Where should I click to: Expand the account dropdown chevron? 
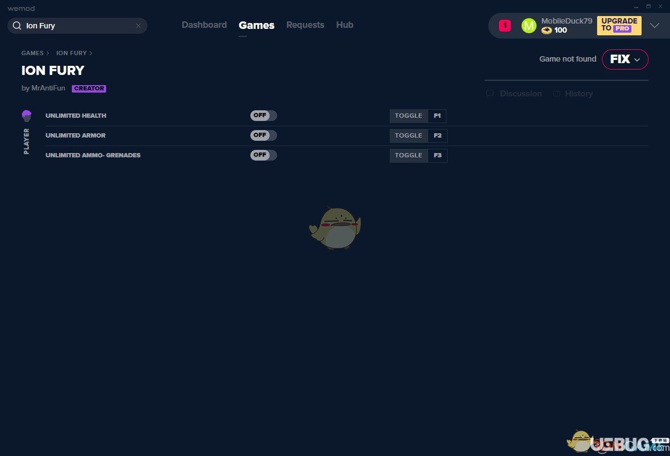tap(654, 26)
